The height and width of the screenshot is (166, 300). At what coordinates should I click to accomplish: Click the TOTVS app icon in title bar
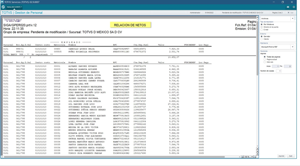[2, 2]
